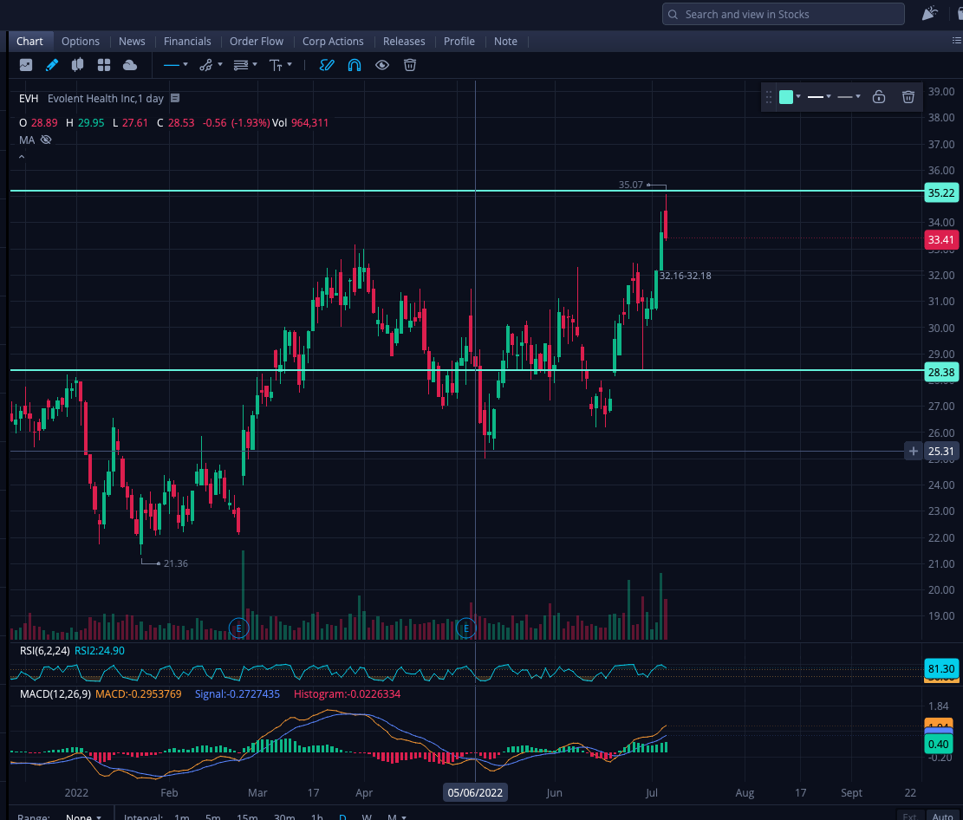Grab the floating toolbar drag handle

point(769,97)
